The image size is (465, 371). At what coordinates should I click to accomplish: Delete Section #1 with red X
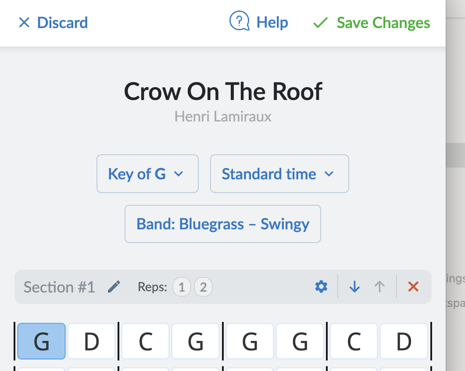(x=413, y=287)
